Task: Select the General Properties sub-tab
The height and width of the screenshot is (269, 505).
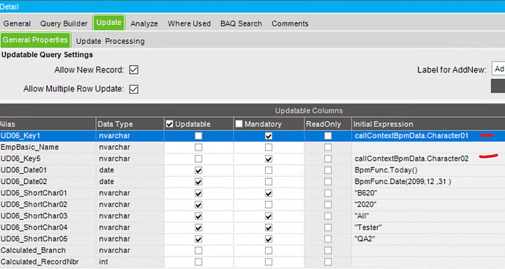Action: (35, 40)
